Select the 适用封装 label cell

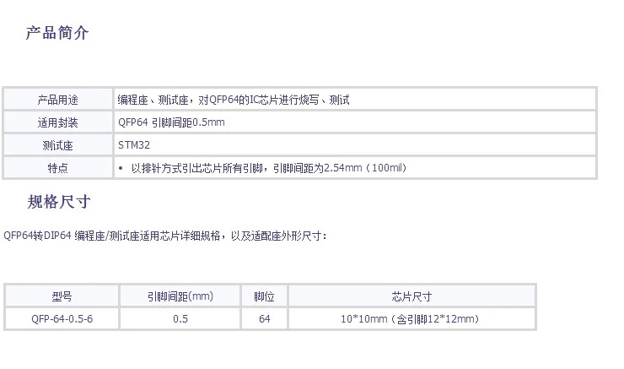tap(58, 122)
